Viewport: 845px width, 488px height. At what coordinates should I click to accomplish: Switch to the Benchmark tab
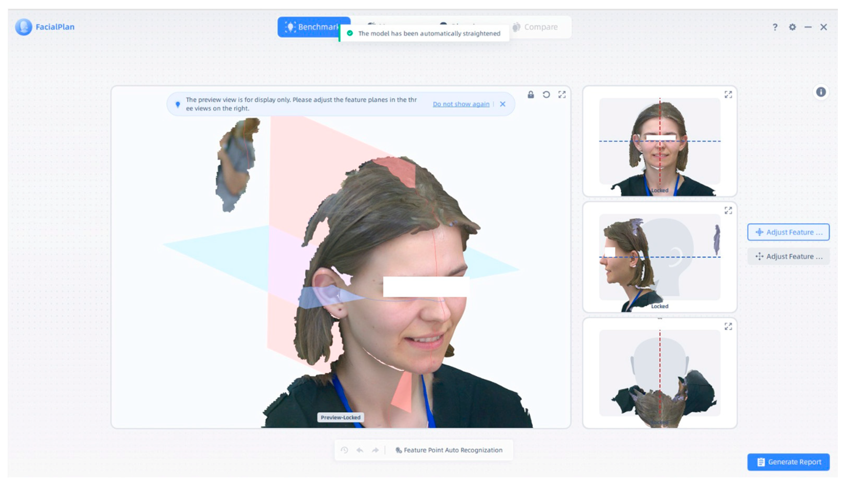(310, 27)
